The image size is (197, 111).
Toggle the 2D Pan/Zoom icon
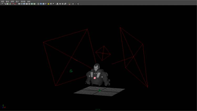[13, 4]
